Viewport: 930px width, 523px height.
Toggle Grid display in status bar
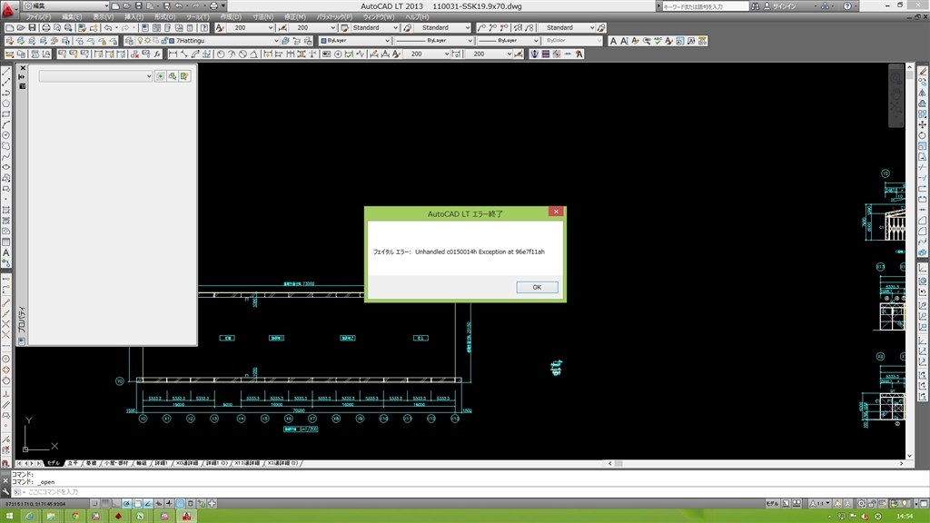pyautogui.click(x=105, y=503)
